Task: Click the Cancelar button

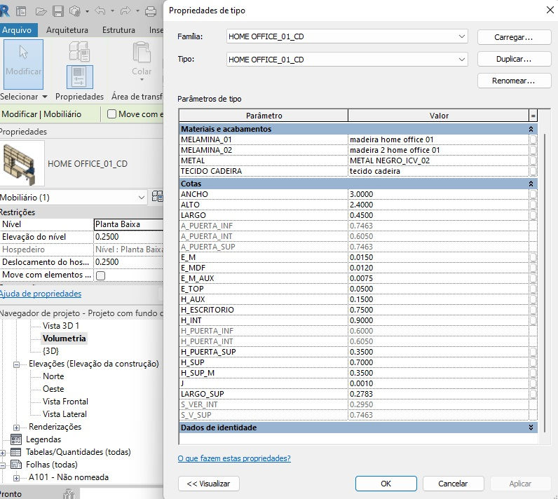Action: [453, 484]
